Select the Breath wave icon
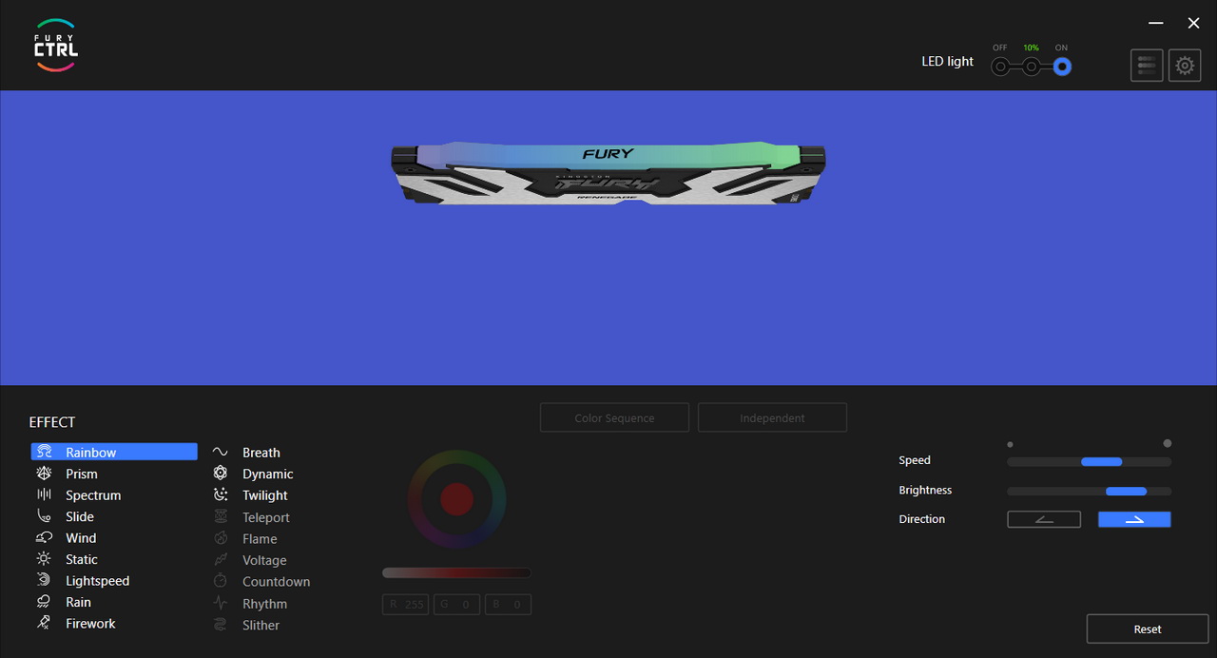Image resolution: width=1217 pixels, height=658 pixels. 221,453
